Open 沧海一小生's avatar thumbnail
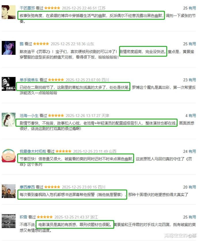 point(9,120)
